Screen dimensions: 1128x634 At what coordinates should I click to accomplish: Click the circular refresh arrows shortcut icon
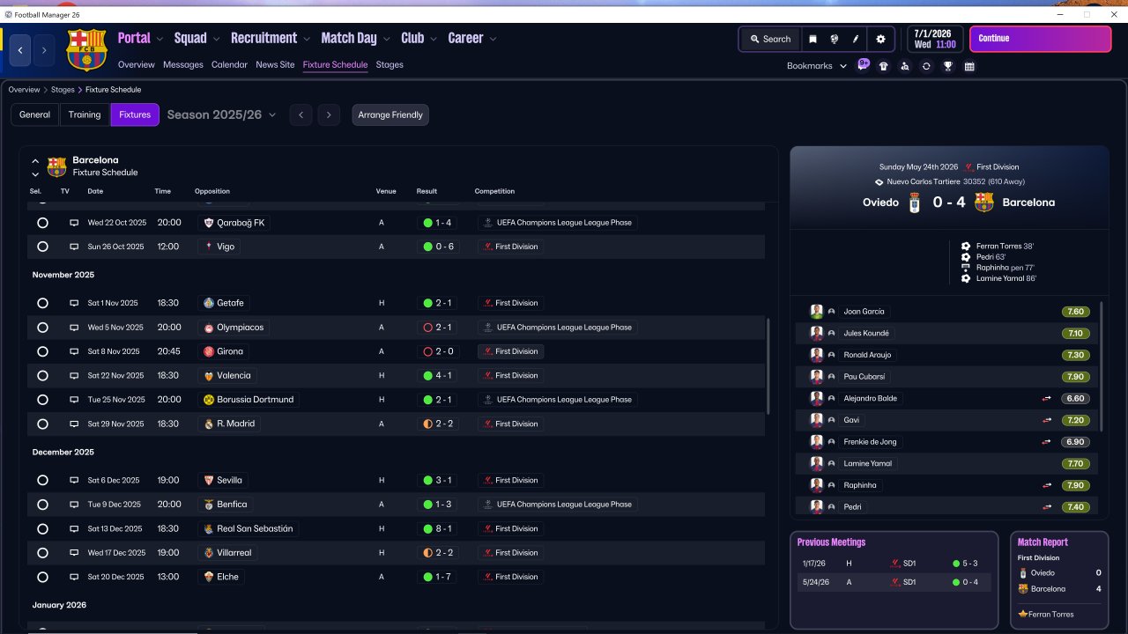pos(926,66)
